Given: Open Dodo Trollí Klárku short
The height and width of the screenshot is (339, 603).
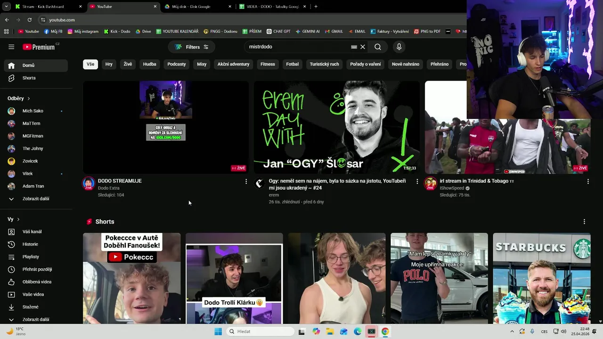Looking at the screenshot, I should pos(234,278).
